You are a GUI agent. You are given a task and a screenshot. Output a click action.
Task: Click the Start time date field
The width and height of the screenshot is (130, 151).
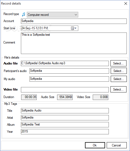pyautogui.click(x=50, y=28)
